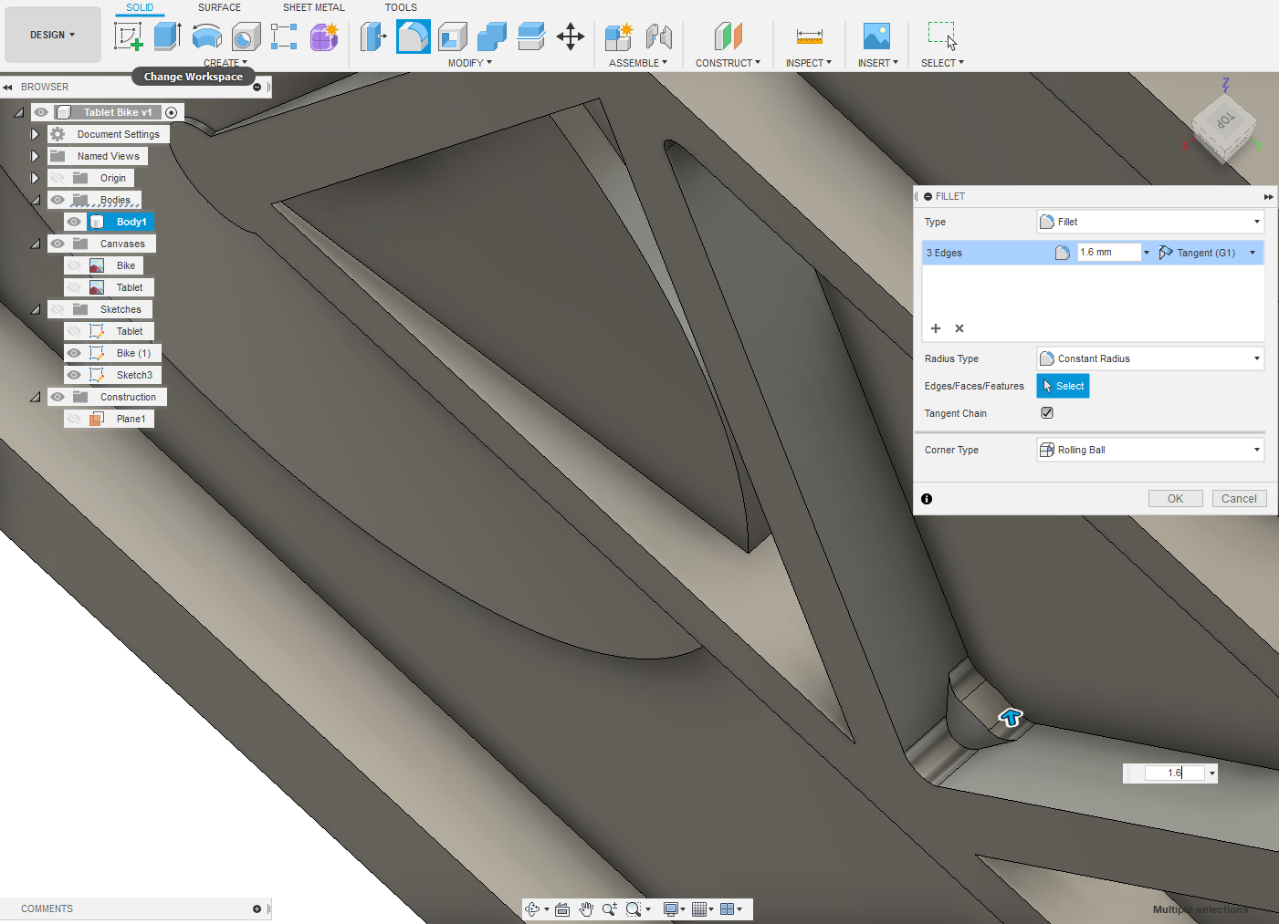Click the active Fillet toolbar icon
1279x924 pixels.
(x=414, y=36)
